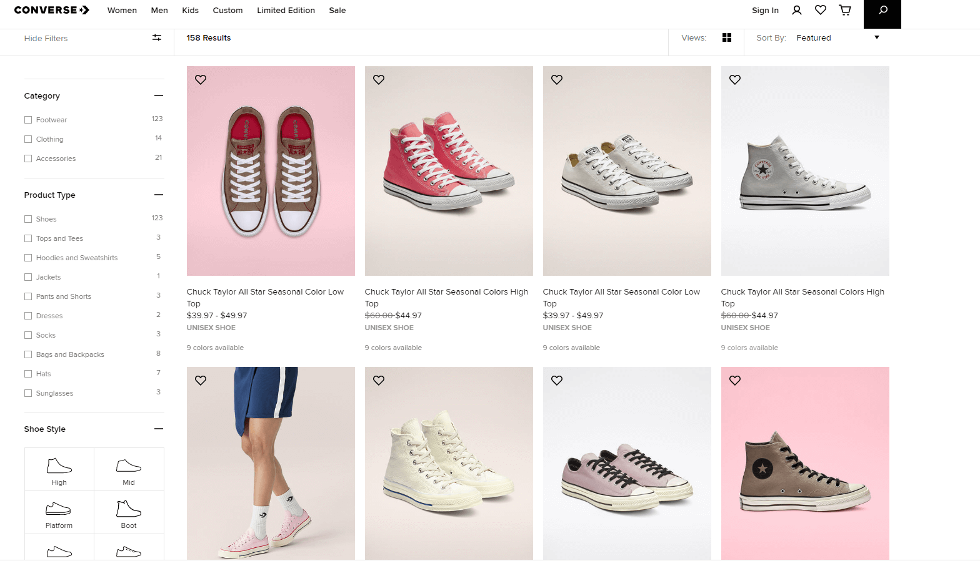Open the white low top product image
This screenshot has width=980, height=561.
point(627,171)
